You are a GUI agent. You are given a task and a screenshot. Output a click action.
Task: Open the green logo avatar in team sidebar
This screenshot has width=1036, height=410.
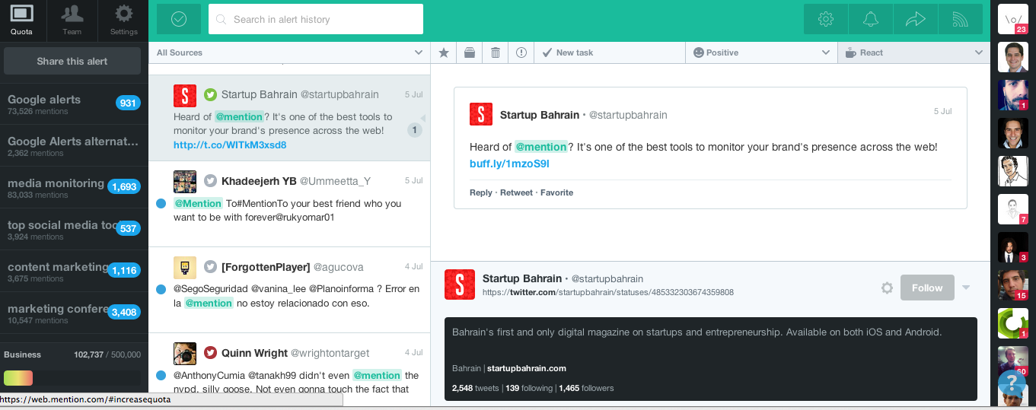(x=1012, y=323)
